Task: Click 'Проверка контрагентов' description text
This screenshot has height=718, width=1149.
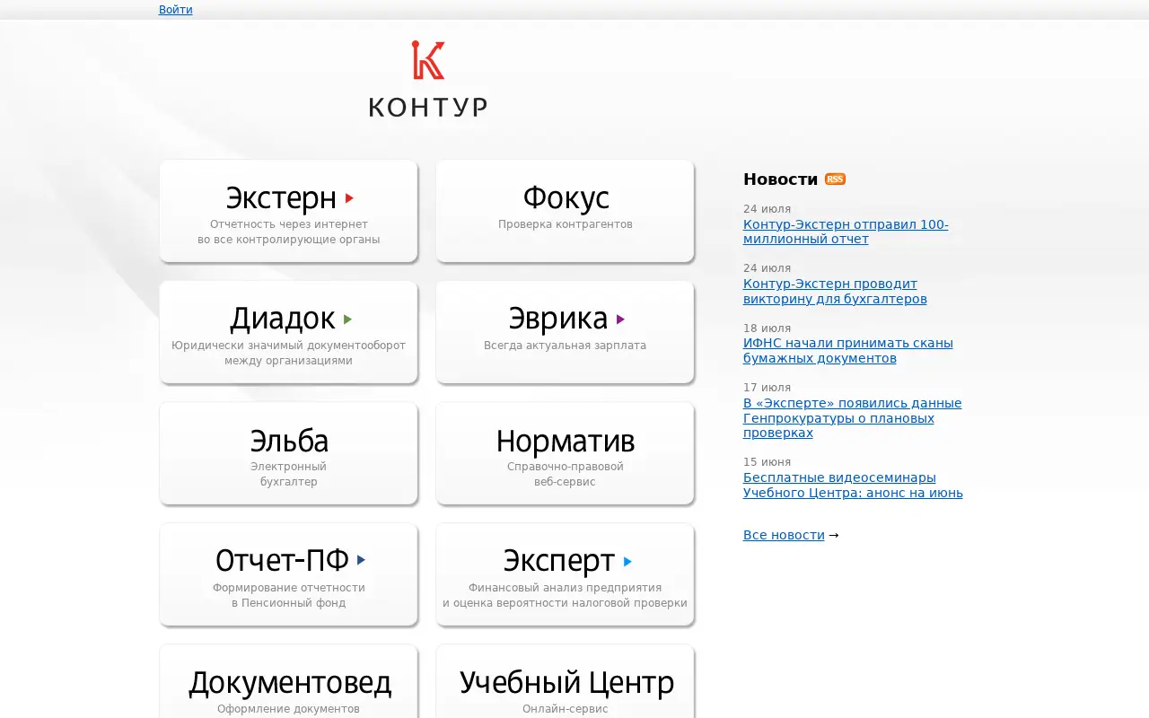Action: [x=566, y=224]
